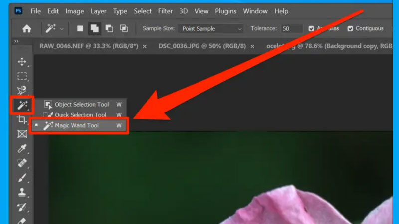Select the Clone Stamp tool
The height and width of the screenshot is (224, 399).
[22, 192]
